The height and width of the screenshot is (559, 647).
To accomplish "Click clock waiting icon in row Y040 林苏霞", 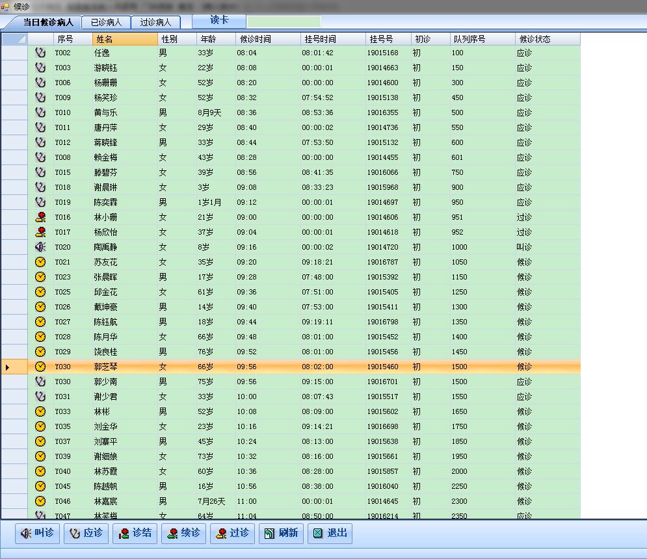I will coord(40,471).
